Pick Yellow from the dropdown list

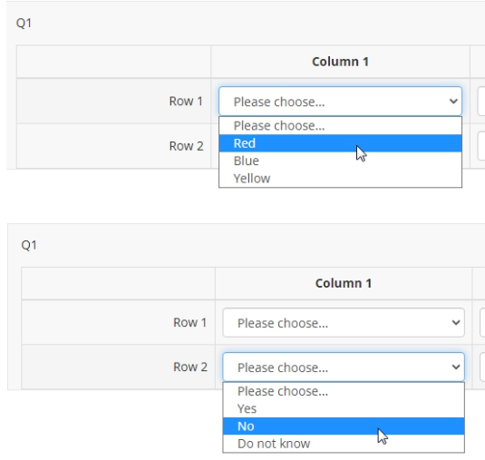pyautogui.click(x=340, y=179)
